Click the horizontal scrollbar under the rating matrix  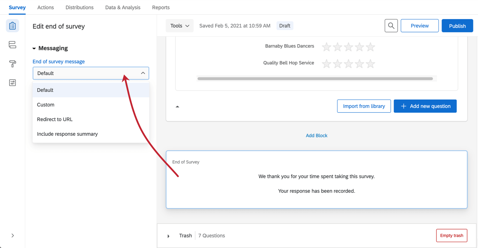(x=315, y=79)
